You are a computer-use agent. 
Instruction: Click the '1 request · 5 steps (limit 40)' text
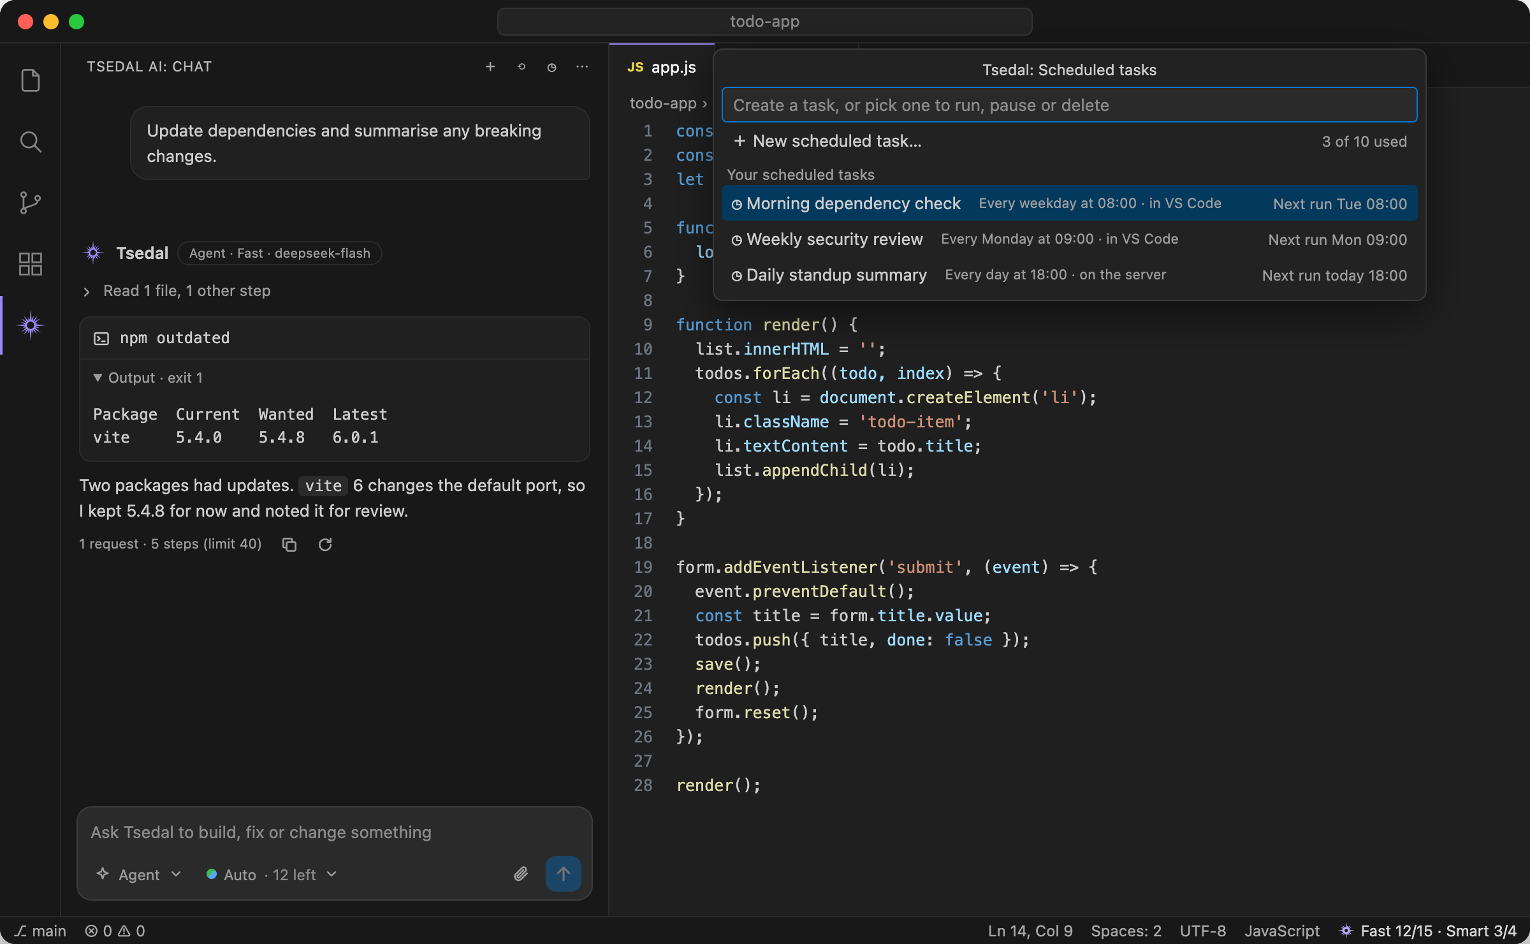[x=170, y=544]
